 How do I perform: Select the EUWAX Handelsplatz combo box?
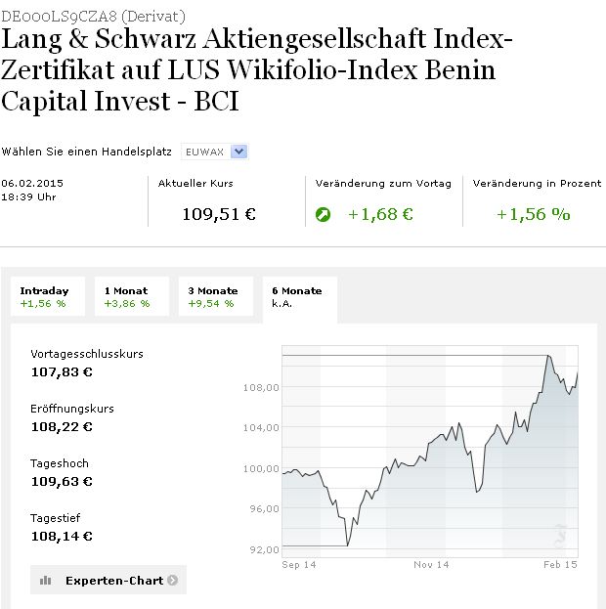[x=214, y=152]
